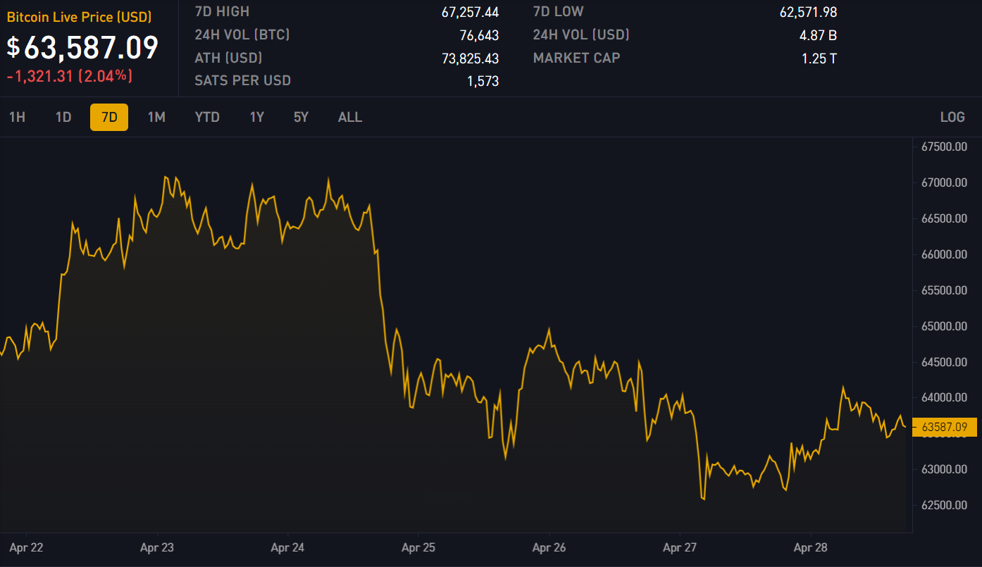The width and height of the screenshot is (982, 567).
Task: Toggle LOG scale on the chart
Action: pyautogui.click(x=952, y=117)
